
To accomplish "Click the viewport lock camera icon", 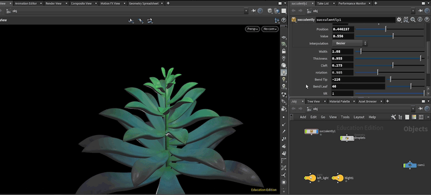I will [284, 51].
